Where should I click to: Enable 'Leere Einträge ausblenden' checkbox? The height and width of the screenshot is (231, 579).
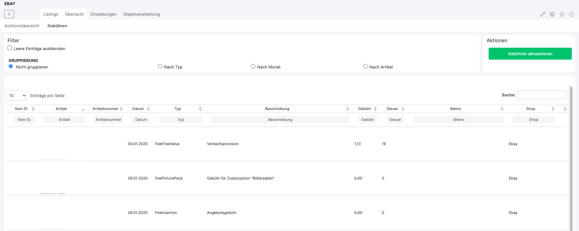pyautogui.click(x=10, y=48)
